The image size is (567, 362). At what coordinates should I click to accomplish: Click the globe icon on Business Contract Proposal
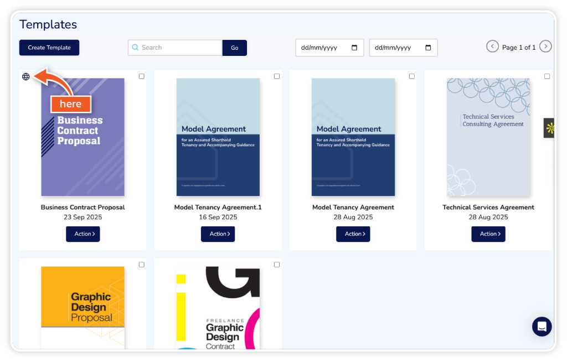tap(25, 76)
